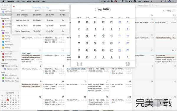Open the Study Week all-day event
The width and height of the screenshot is (177, 111).
26,53
